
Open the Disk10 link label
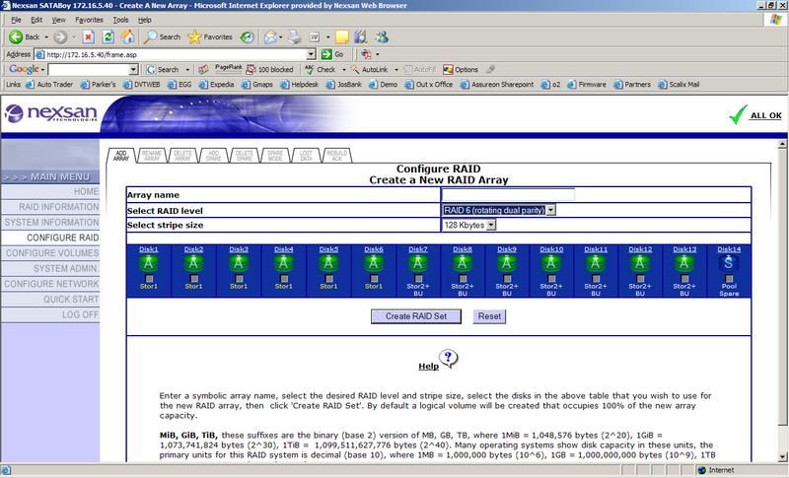(x=551, y=248)
